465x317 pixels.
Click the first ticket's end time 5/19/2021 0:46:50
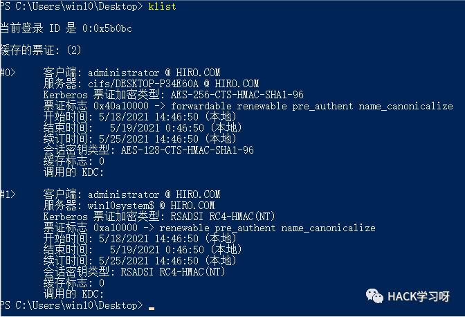(x=157, y=128)
